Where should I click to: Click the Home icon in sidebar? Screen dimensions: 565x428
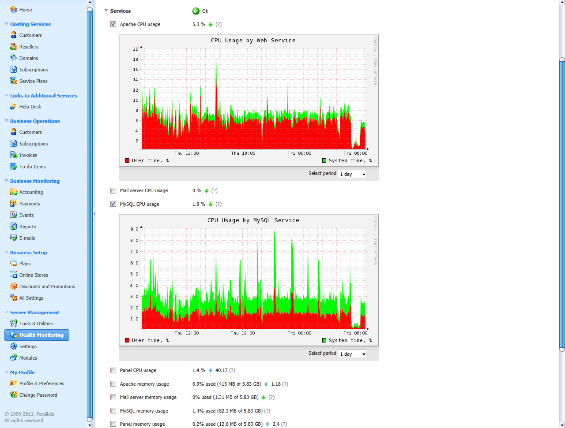pyautogui.click(x=14, y=10)
